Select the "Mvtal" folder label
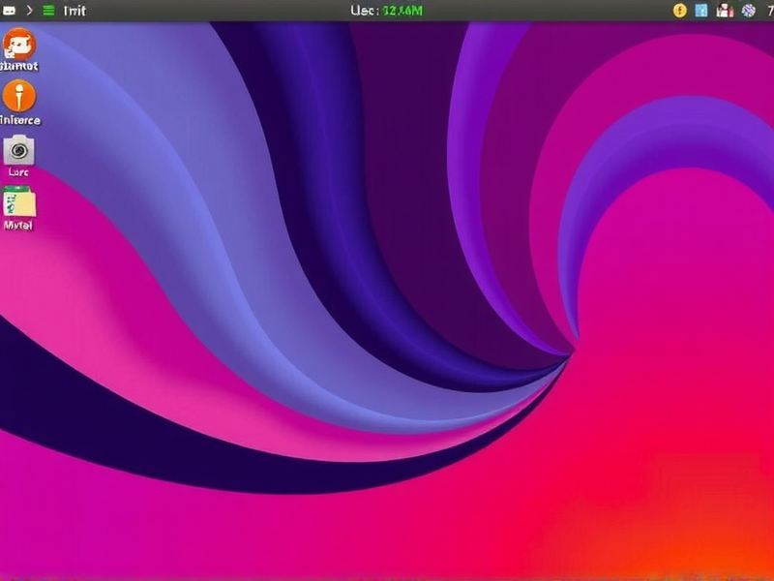Viewport: 774px width, 581px height. pyautogui.click(x=18, y=225)
